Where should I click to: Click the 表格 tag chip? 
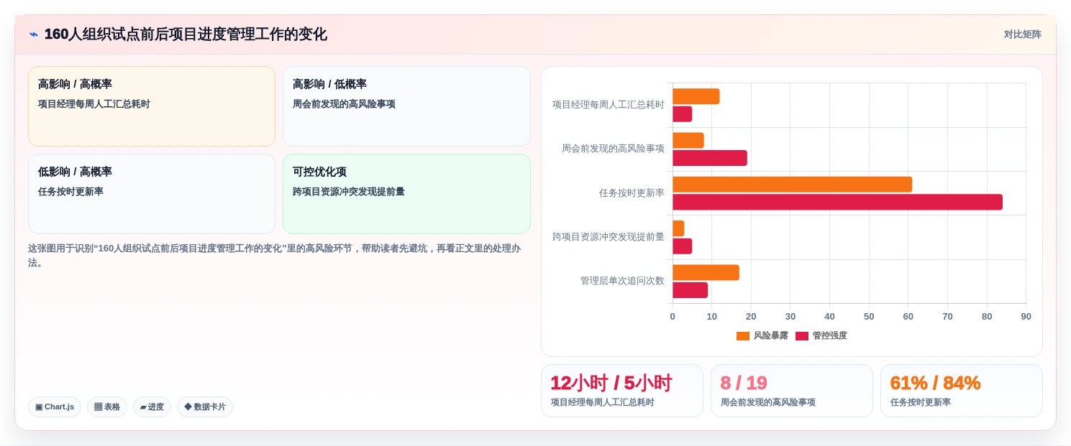point(107,407)
